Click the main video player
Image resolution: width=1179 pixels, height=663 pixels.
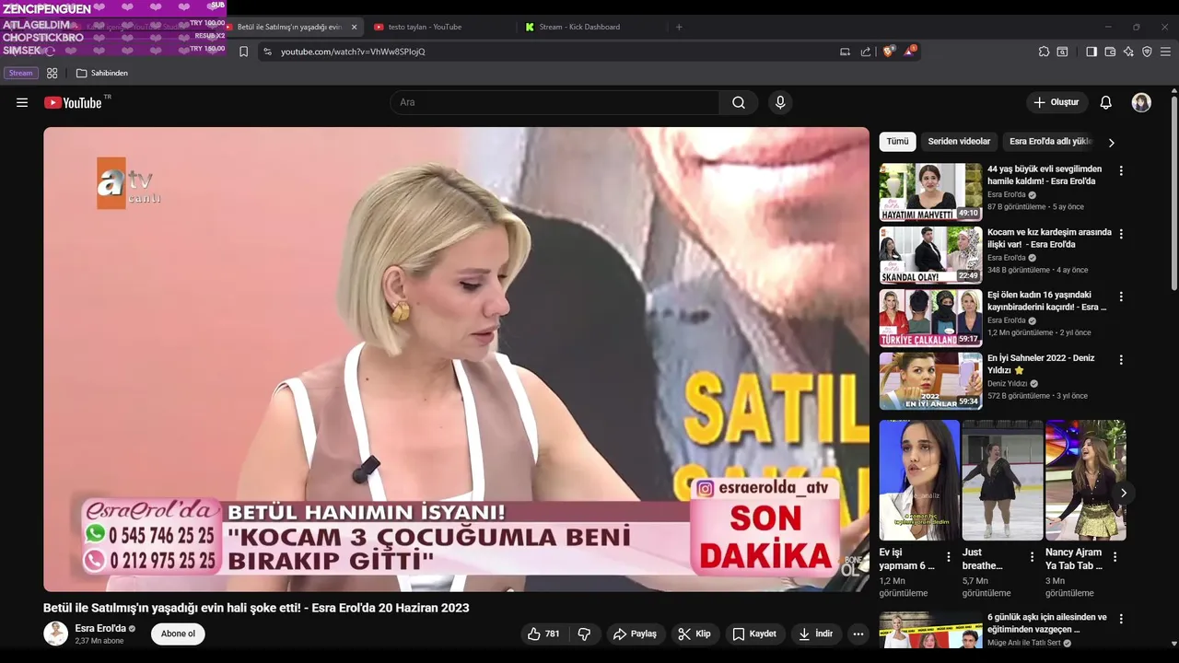[x=456, y=359]
